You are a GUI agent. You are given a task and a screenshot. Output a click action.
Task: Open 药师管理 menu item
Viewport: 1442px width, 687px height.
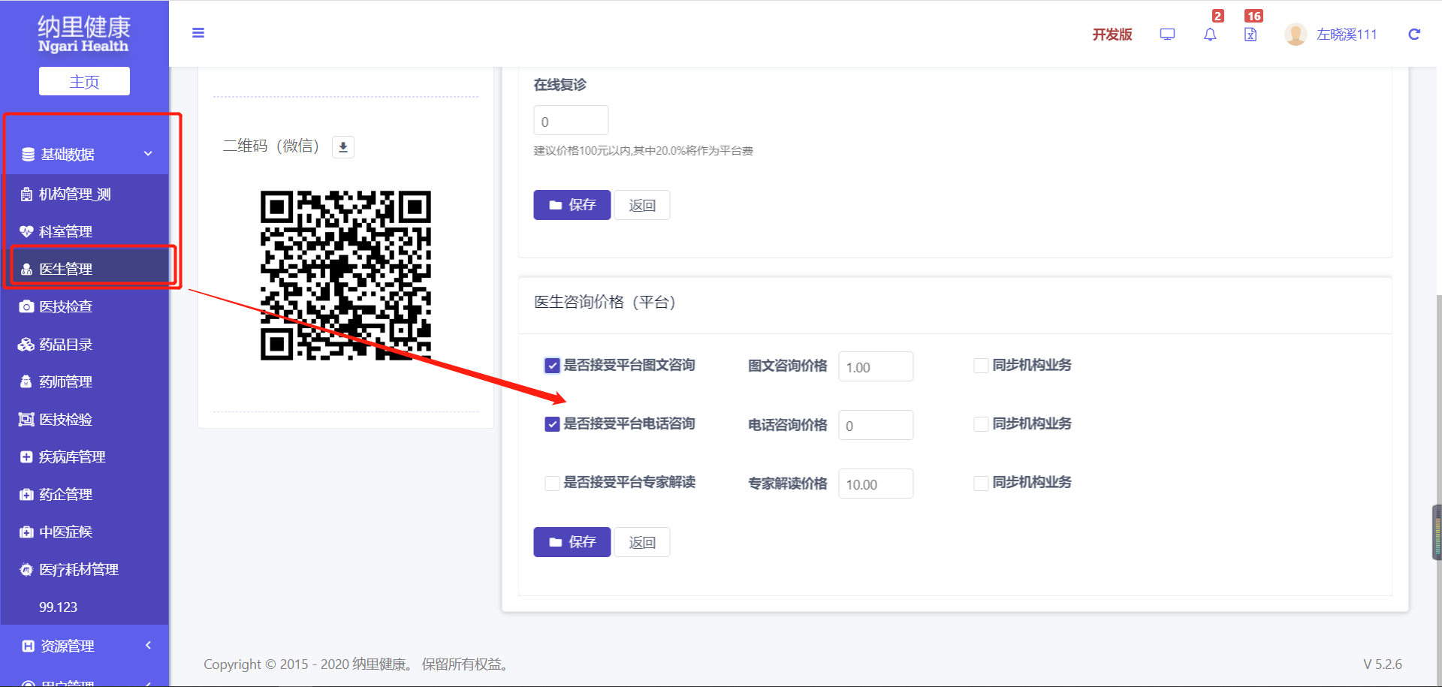tap(85, 382)
